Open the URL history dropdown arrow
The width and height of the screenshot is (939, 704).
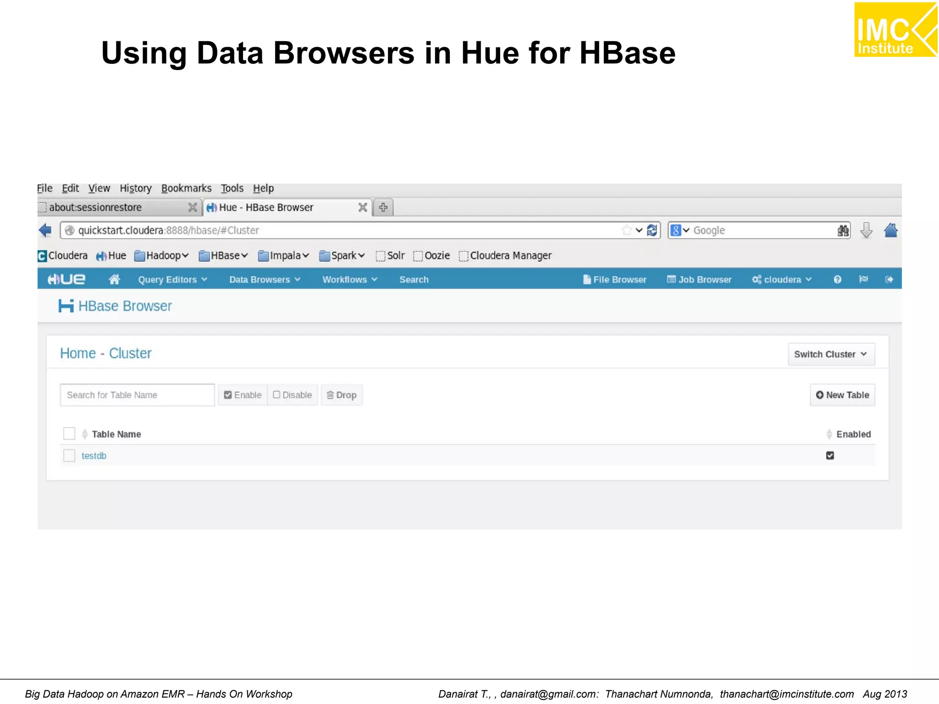click(x=639, y=231)
